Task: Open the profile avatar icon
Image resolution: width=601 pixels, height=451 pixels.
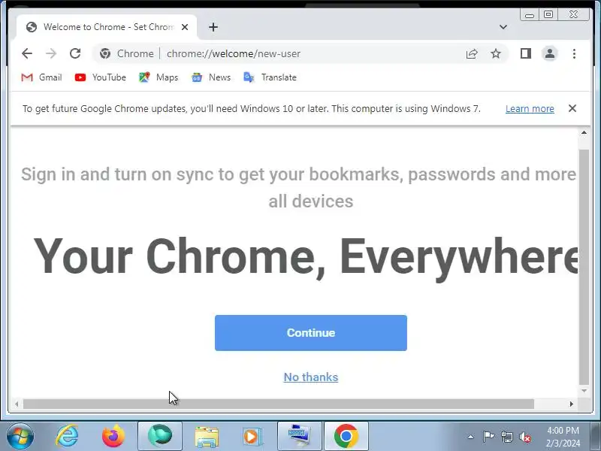Action: 550,53
